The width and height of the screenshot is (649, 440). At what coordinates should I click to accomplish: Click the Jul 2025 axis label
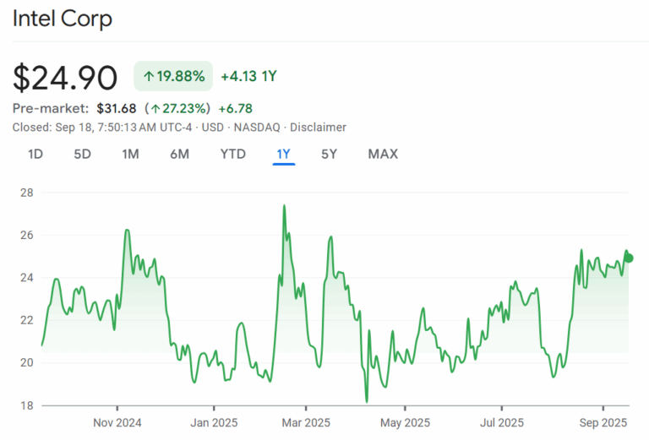[x=502, y=422]
